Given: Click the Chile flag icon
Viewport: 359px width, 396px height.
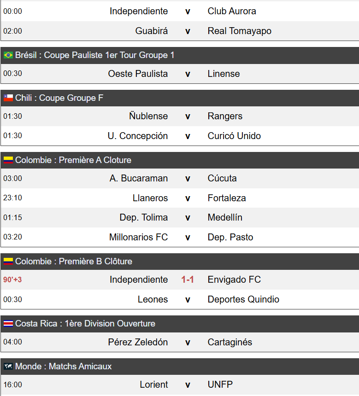Looking at the screenshot, I should click(x=8, y=98).
